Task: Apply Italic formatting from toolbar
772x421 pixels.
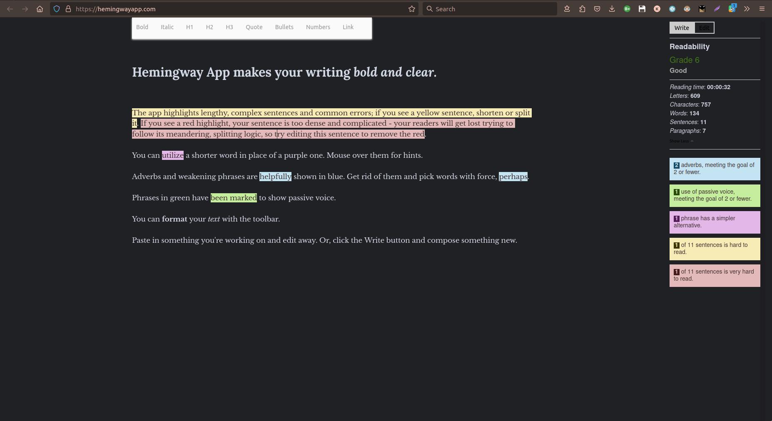Action: click(x=167, y=27)
